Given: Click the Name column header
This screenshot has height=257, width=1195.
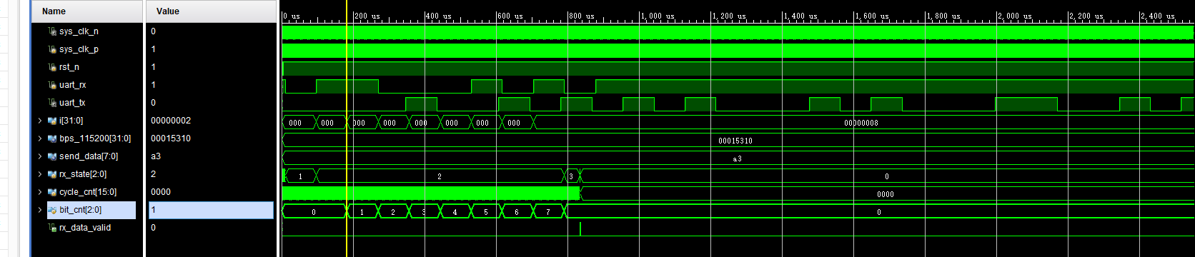Looking at the screenshot, I should pos(87,11).
